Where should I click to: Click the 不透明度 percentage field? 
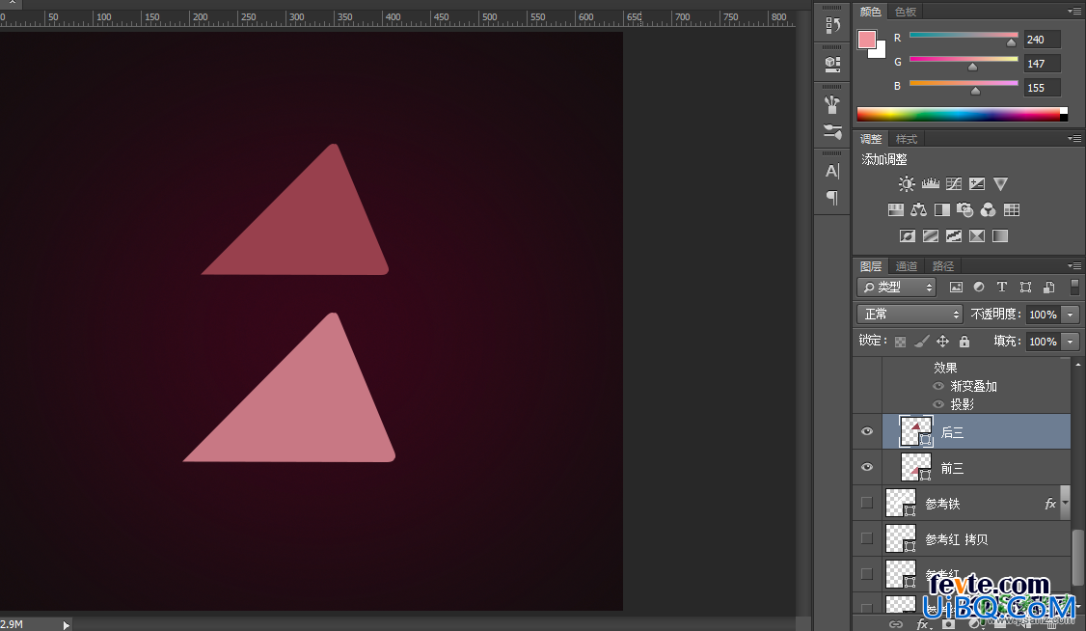pyautogui.click(x=1044, y=315)
